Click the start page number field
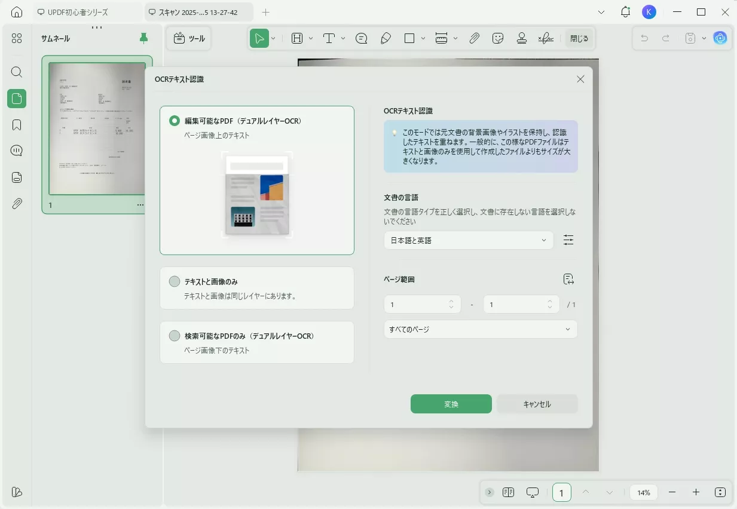Viewport: 737px width, 509px height. pos(422,305)
